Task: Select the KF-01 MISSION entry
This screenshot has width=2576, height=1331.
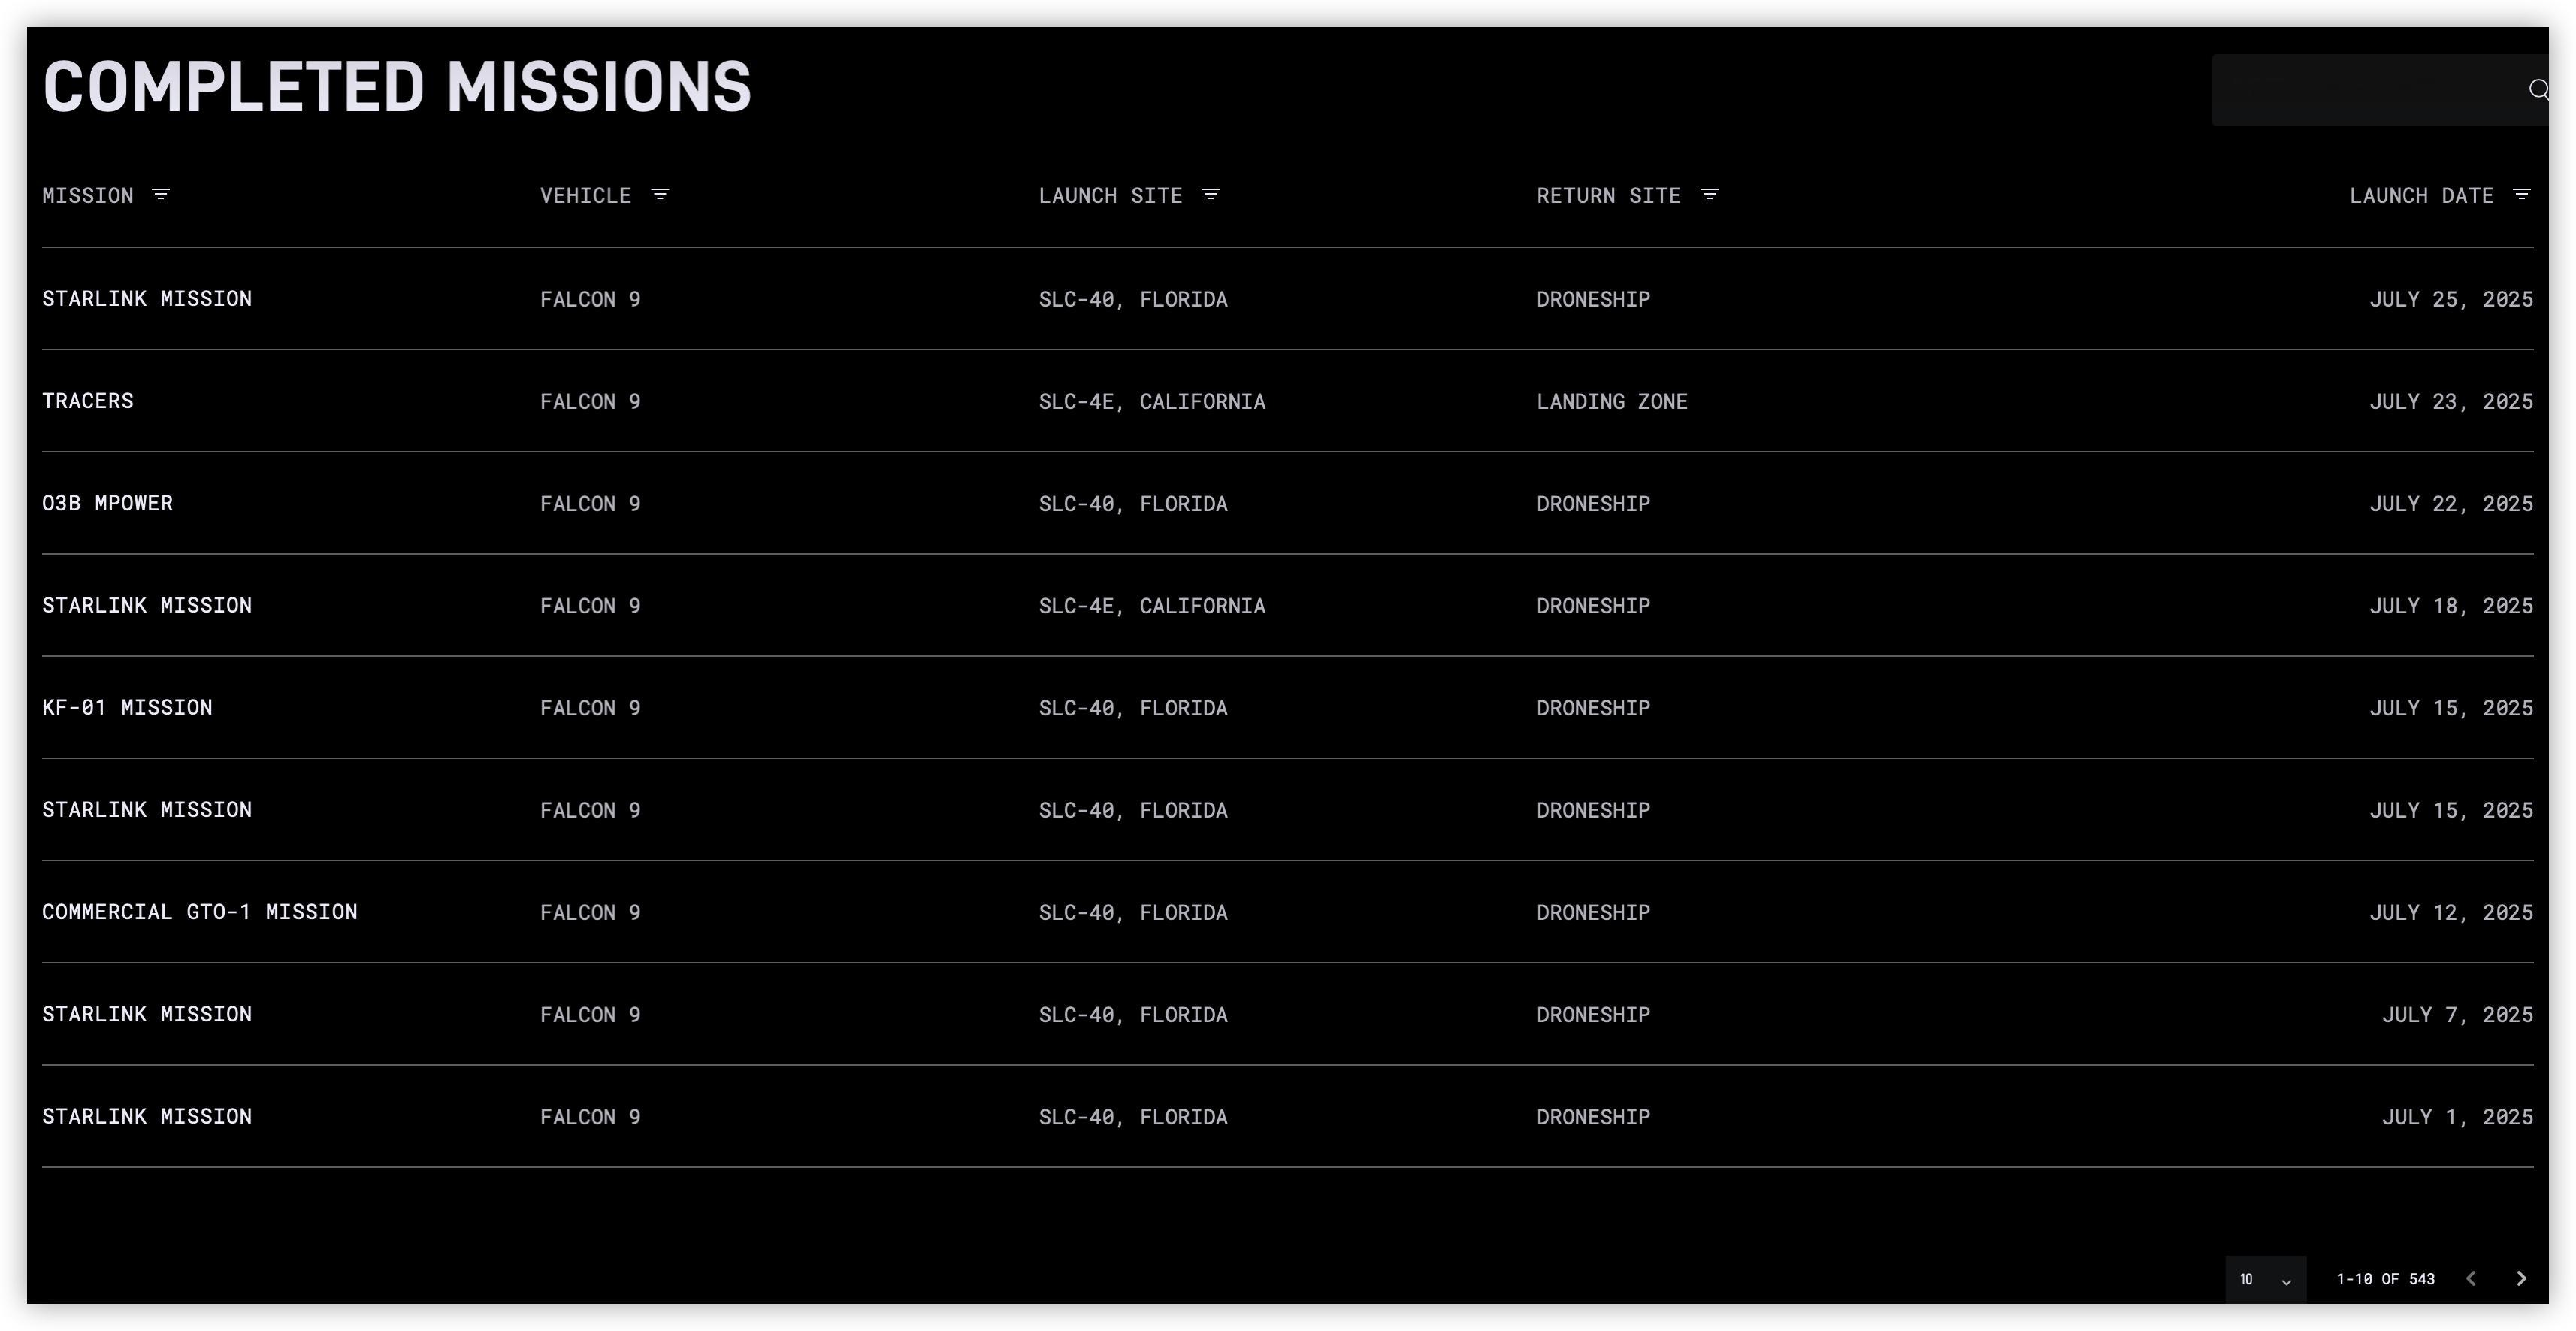Action: click(x=1288, y=707)
